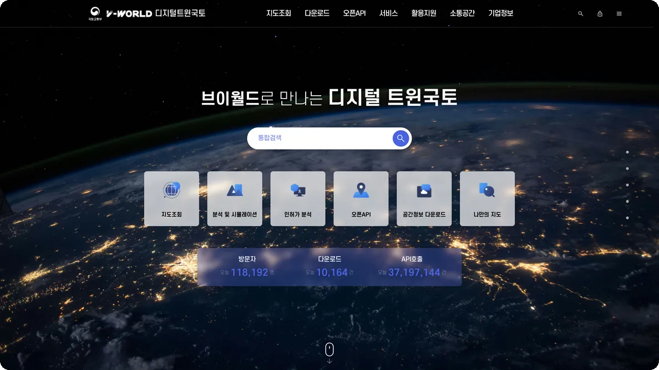Open the 나만의 지도 card
This screenshot has height=370, width=659.
pyautogui.click(x=487, y=198)
